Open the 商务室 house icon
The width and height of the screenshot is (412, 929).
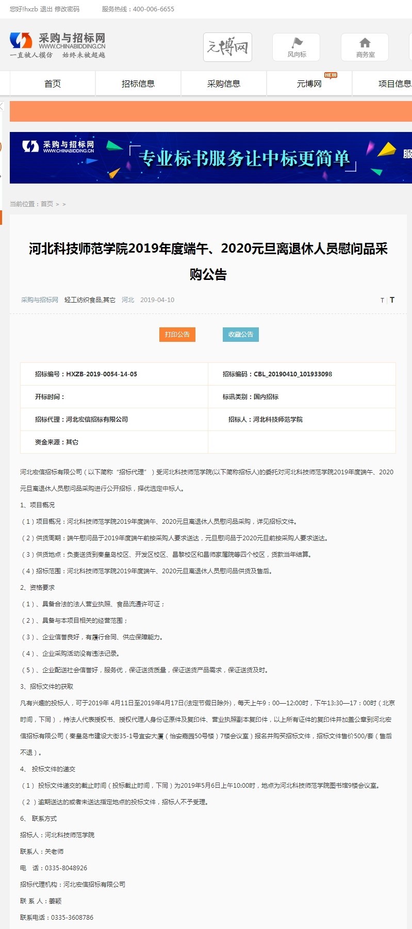point(365,47)
